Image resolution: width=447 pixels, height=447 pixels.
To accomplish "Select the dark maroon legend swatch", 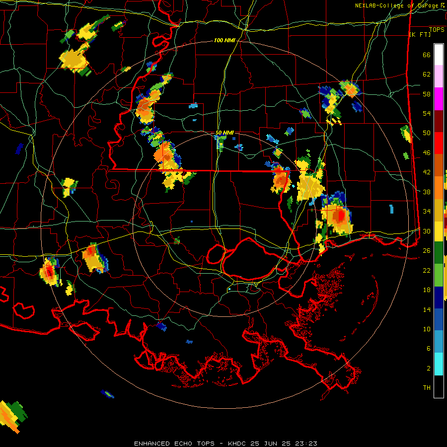I will [x=439, y=121].
